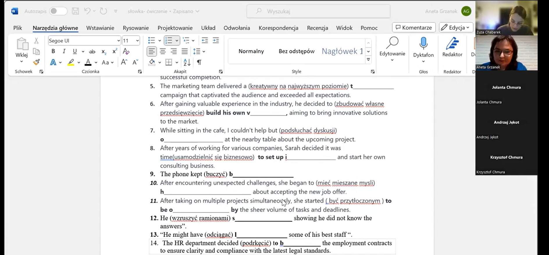Select the Format Painter brush icon
This screenshot has width=549, height=255.
pos(36,62)
